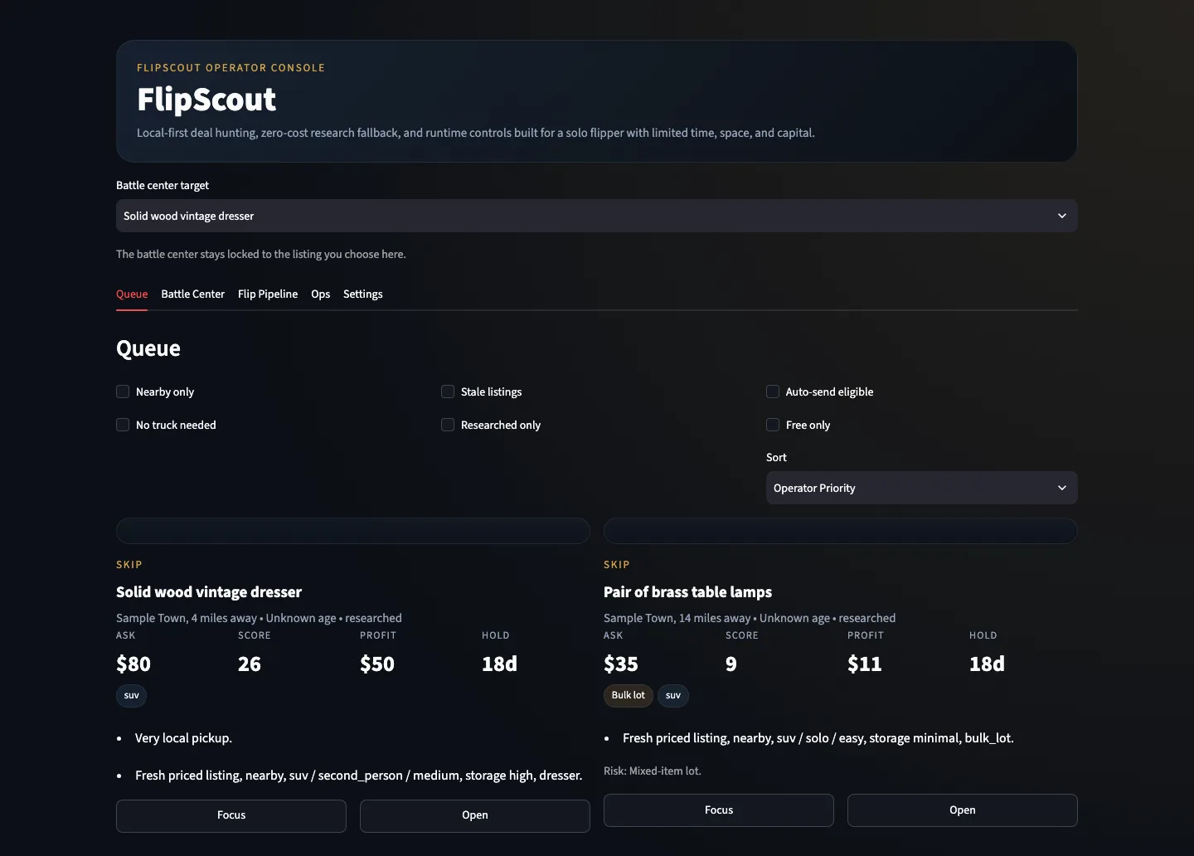Screen dimensions: 1194x856
Task: Click the FlipScout header title
Action: pyautogui.click(x=206, y=100)
